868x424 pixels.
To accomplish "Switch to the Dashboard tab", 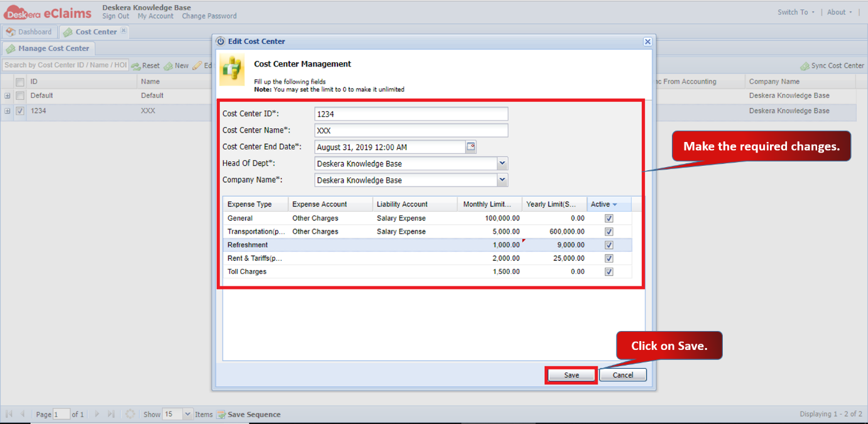I will coord(30,32).
